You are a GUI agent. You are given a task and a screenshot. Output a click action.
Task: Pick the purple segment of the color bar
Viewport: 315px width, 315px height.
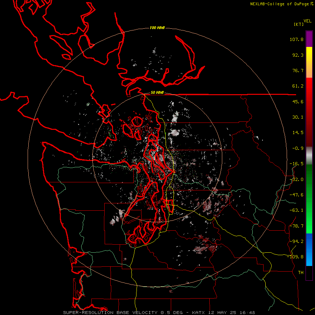309,39
